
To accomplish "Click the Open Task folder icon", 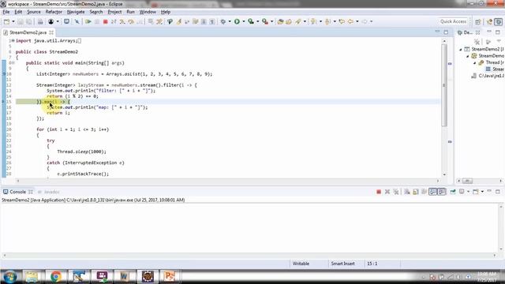I will tap(289, 21).
